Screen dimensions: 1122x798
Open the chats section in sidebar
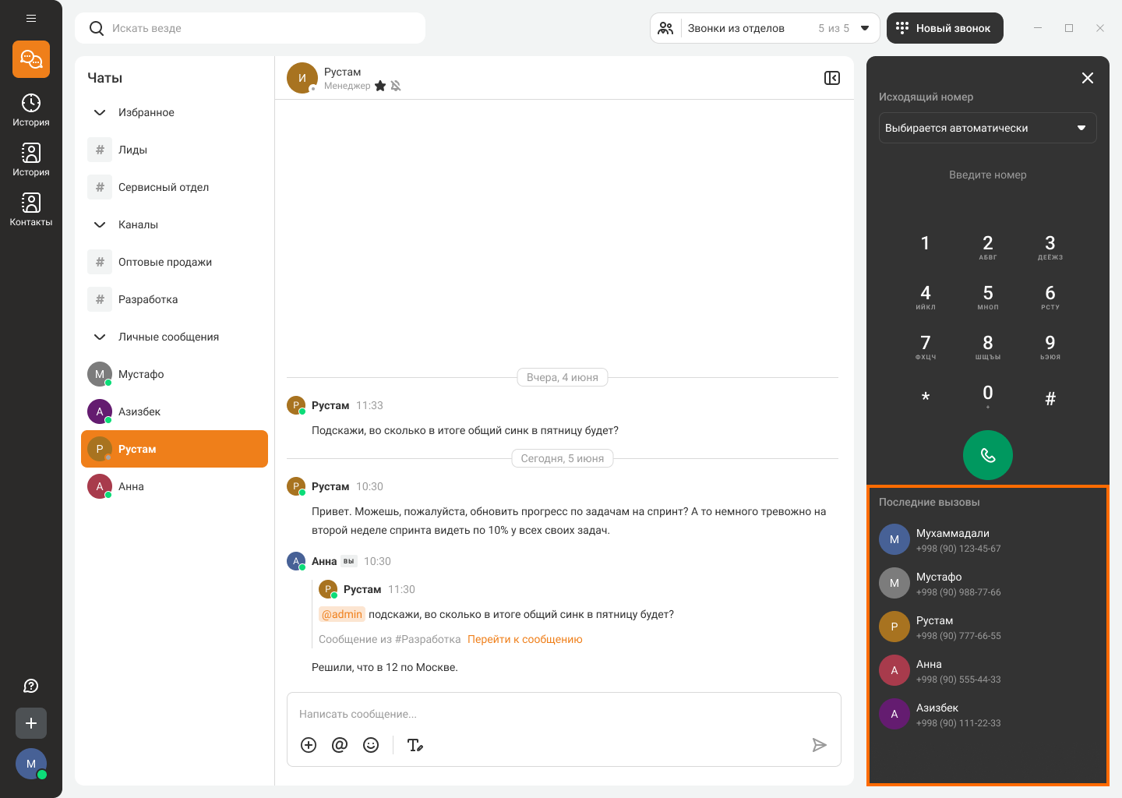click(31, 59)
